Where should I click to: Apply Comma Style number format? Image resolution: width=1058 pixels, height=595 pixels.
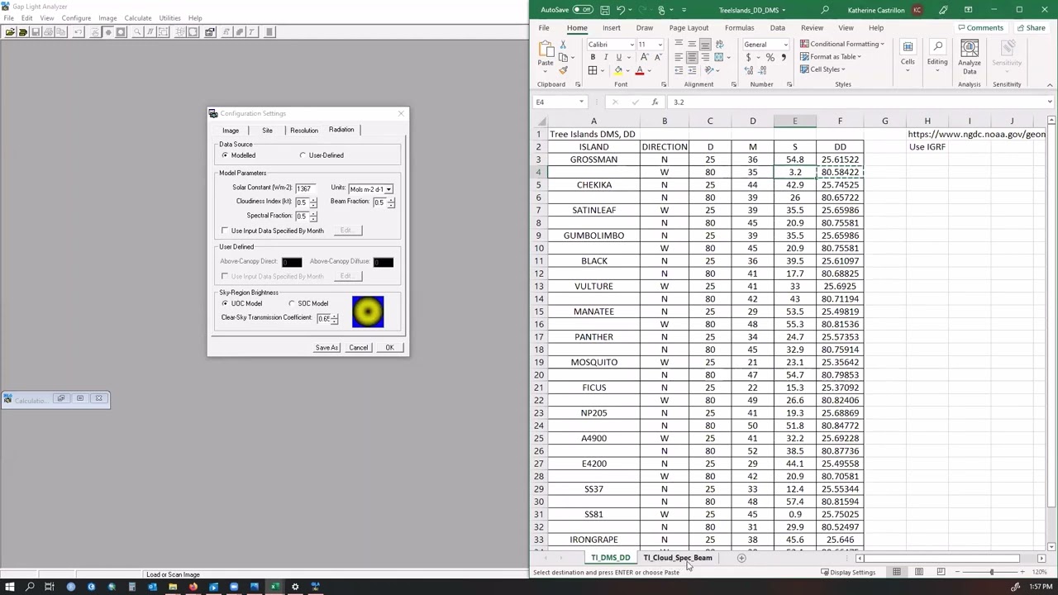tap(784, 58)
